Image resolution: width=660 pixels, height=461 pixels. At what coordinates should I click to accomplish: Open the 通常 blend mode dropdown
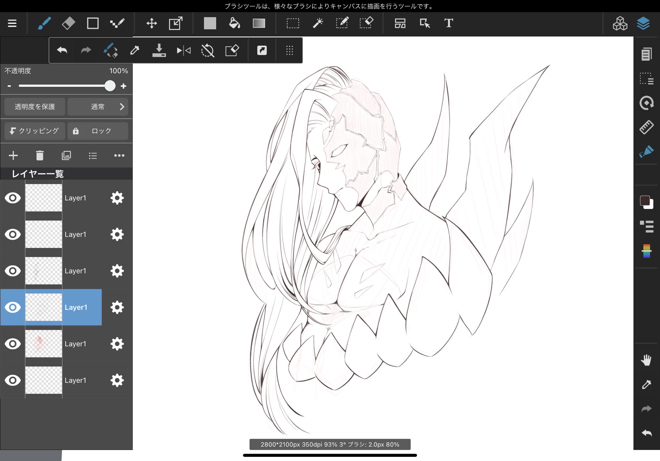coord(98,107)
